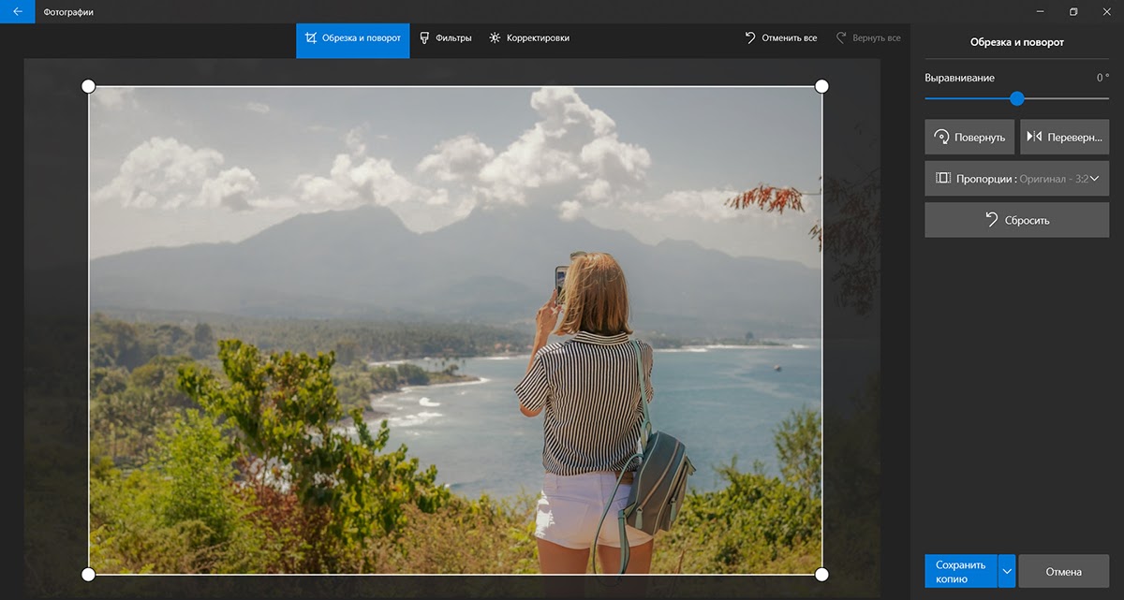Go back using the top-left arrow
1124x600 pixels.
click(17, 12)
